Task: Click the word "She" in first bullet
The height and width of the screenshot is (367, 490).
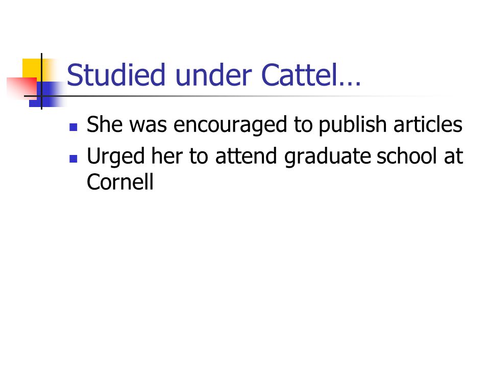Action: [105, 124]
